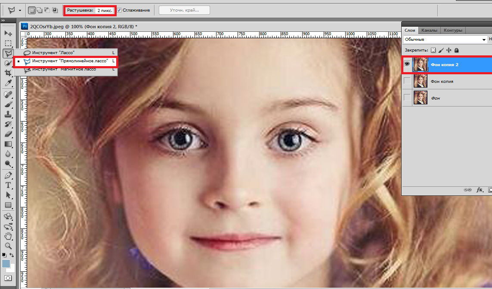Choose New selection mode
Image resolution: width=492 pixels, height=289 pixels.
(x=32, y=10)
